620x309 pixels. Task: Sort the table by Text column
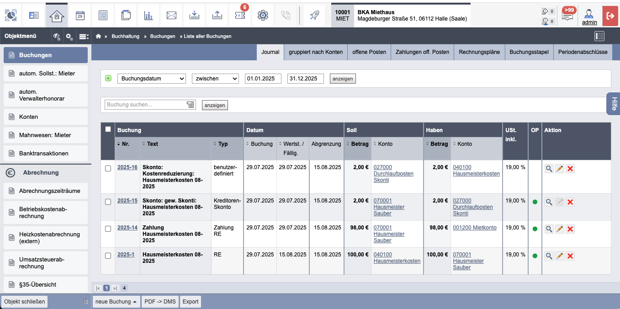(x=149, y=144)
